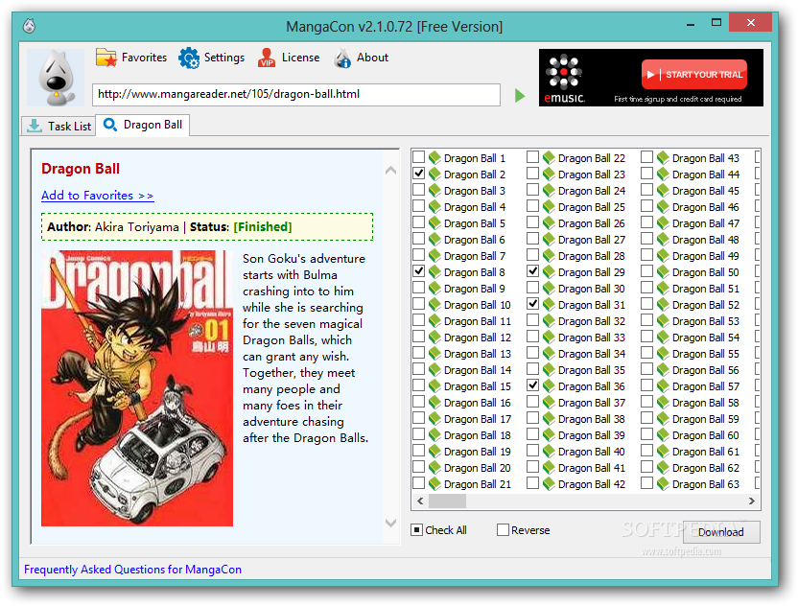798x606 pixels.
Task: Uncheck the Dragon Ball 29 checkbox
Action: (532, 270)
